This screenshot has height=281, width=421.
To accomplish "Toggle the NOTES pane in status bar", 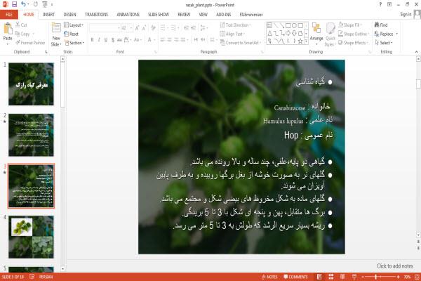I will click(269, 277).
